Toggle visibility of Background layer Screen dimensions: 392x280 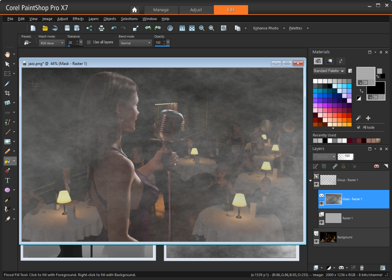(316, 242)
